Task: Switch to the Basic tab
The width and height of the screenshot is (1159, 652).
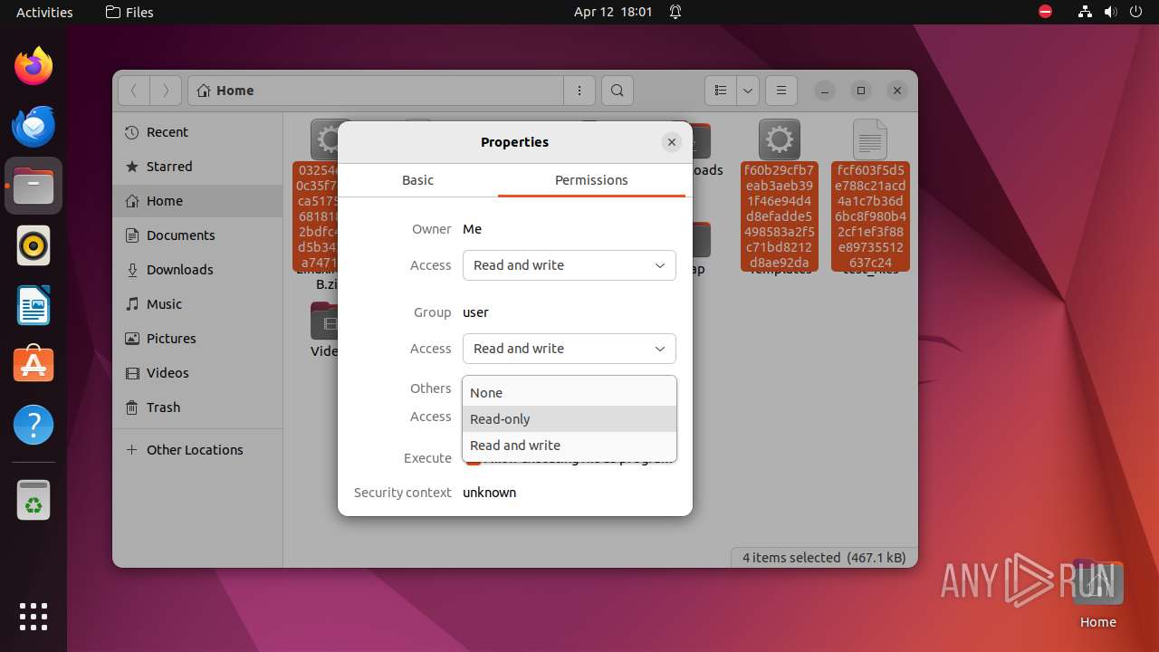Action: pyautogui.click(x=418, y=180)
